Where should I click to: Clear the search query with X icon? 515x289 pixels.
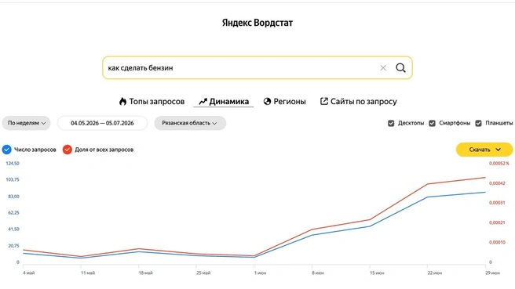(383, 68)
